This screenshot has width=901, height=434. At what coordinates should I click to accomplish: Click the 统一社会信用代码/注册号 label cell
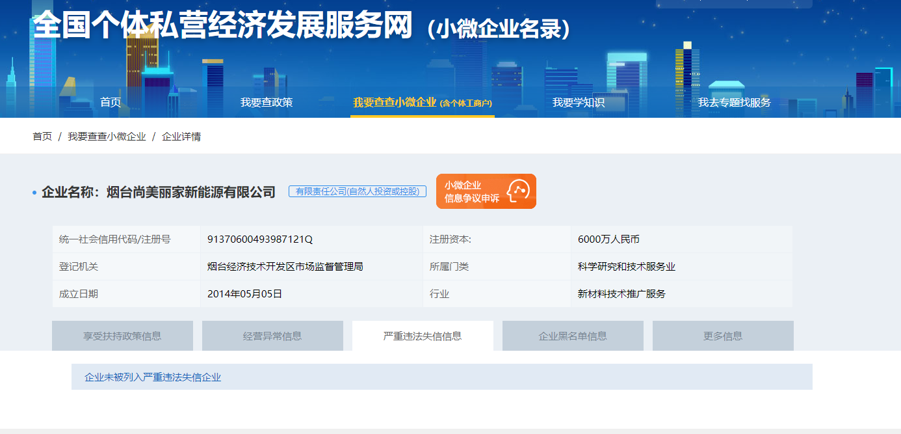pyautogui.click(x=126, y=239)
